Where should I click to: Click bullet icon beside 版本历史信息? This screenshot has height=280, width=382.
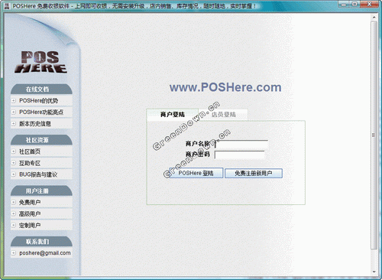(x=14, y=124)
